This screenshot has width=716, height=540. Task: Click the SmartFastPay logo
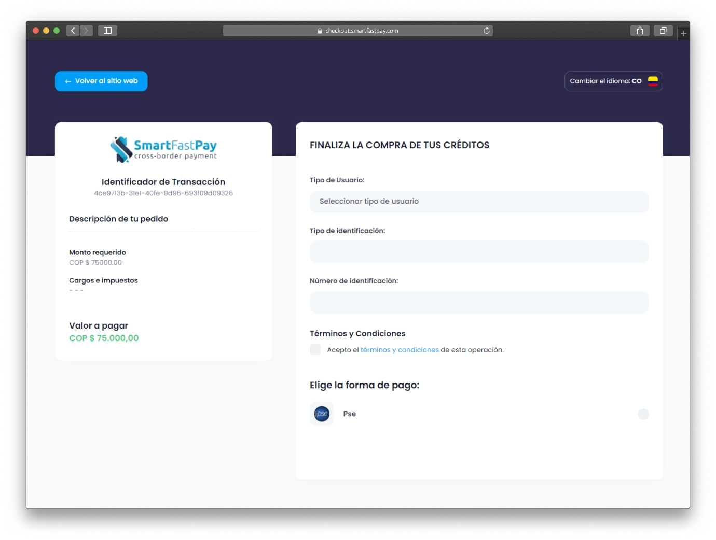coord(163,149)
